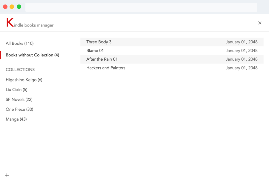269x180 pixels.
Task: Go to the One Piece collection
Action: click(x=19, y=109)
